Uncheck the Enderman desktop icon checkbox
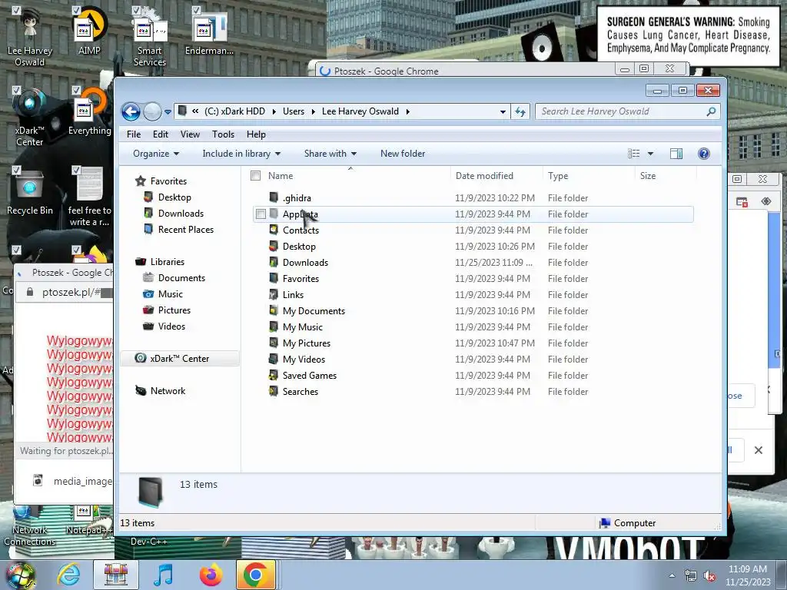This screenshot has height=590, width=787. (x=196, y=10)
